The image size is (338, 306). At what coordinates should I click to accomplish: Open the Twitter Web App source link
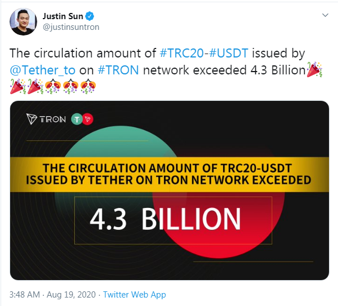(x=135, y=295)
